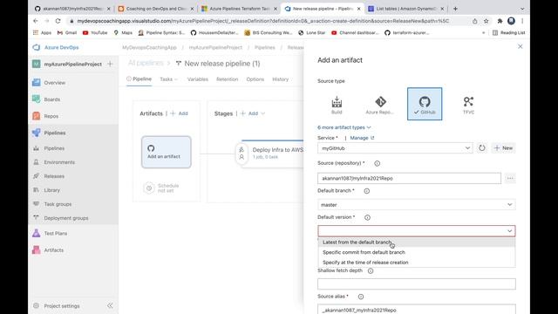
Task: Open Environments under Pipelines
Action: (x=59, y=162)
